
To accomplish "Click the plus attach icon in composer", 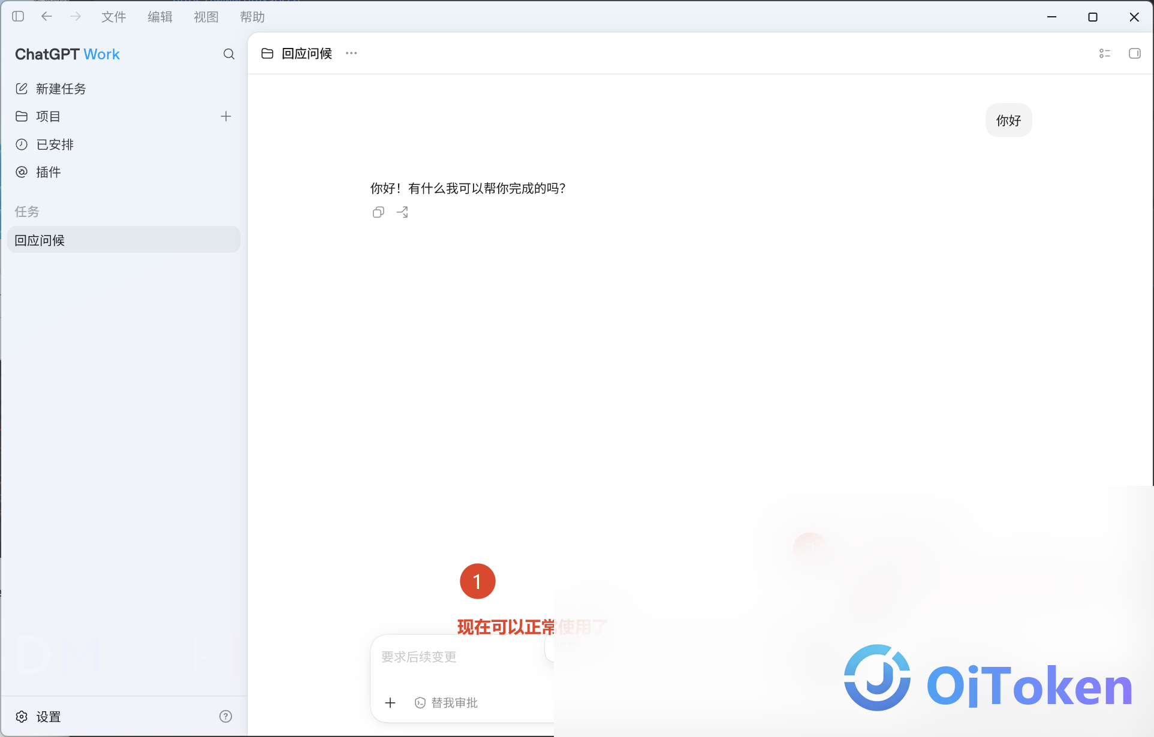I will pyautogui.click(x=390, y=703).
